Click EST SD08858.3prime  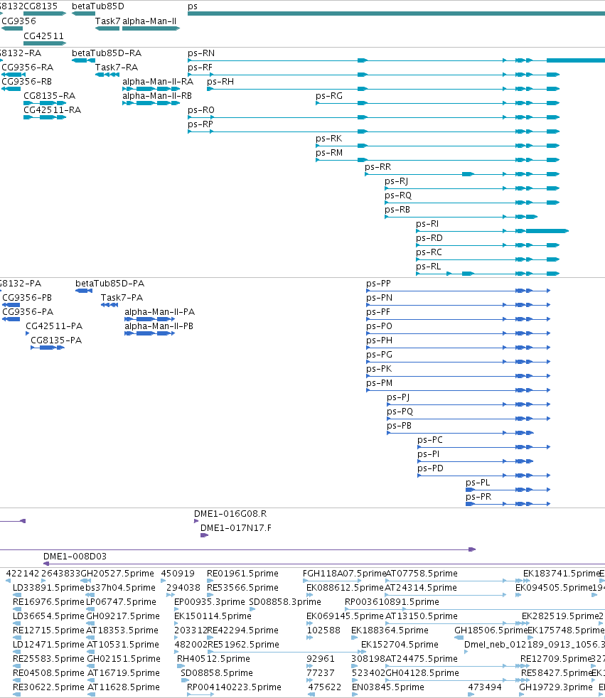285,602
